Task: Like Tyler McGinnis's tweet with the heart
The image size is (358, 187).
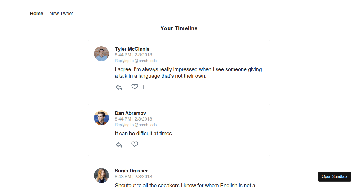Action: click(135, 87)
